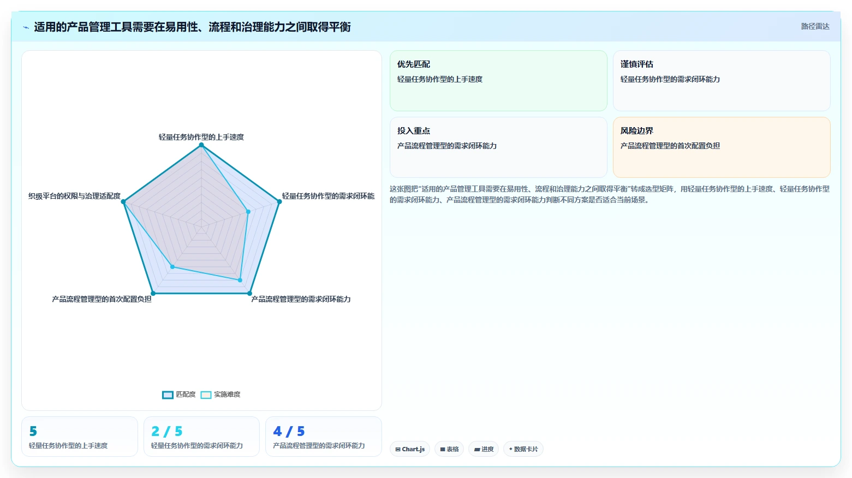Screen dimensions: 852x478
Task: Click the 风险边界 card text 产品流程管理型的首次配置负担
Action: click(670, 146)
